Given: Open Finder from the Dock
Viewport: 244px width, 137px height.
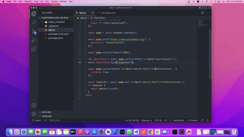Looking at the screenshot, I should [10, 132].
